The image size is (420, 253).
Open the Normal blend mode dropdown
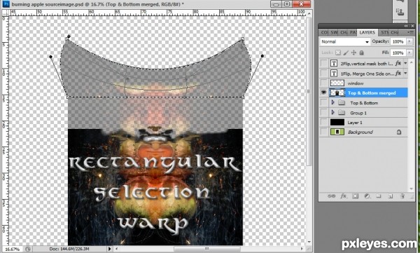click(345, 41)
